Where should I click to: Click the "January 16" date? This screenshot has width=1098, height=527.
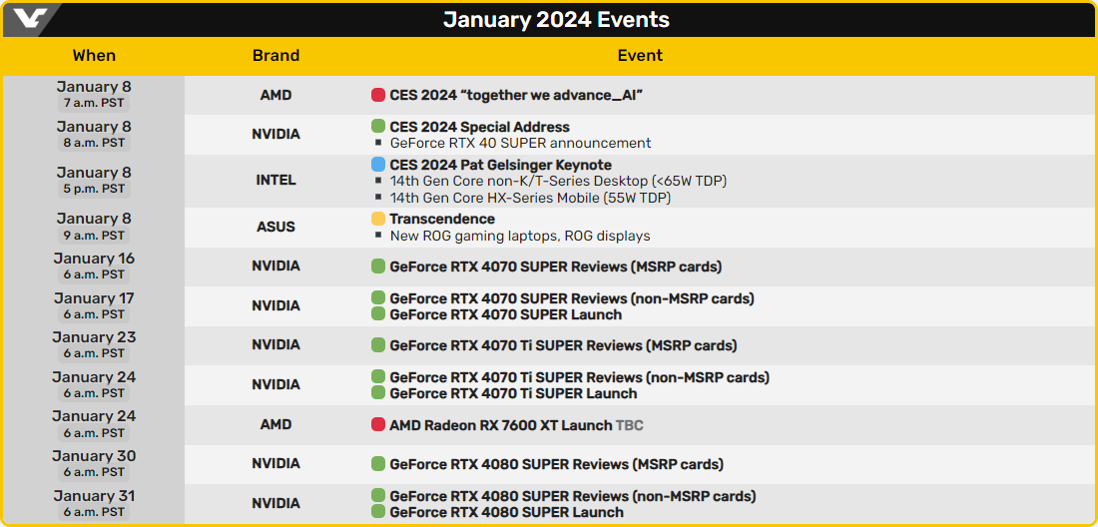pos(94,259)
